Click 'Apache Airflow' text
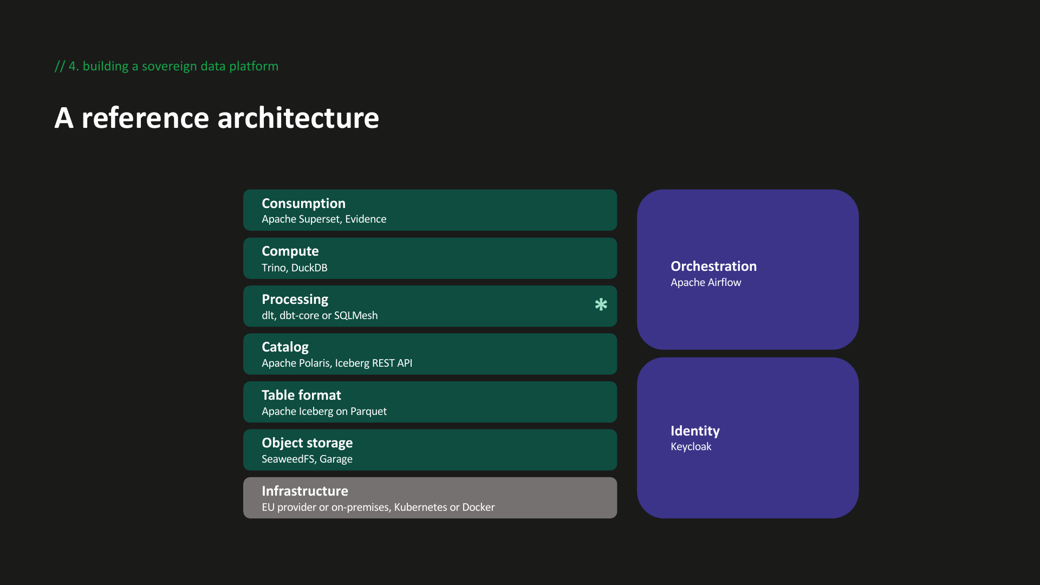 click(x=706, y=282)
